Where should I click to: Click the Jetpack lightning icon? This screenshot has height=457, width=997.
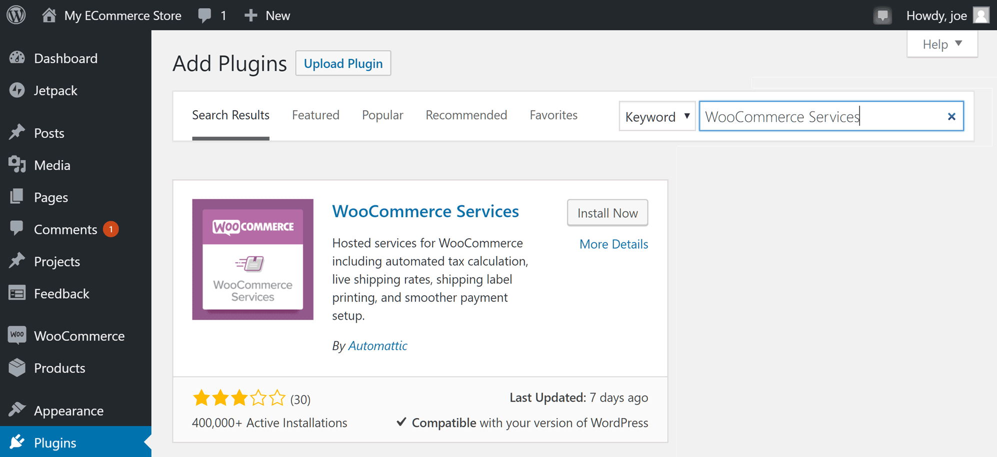17,90
